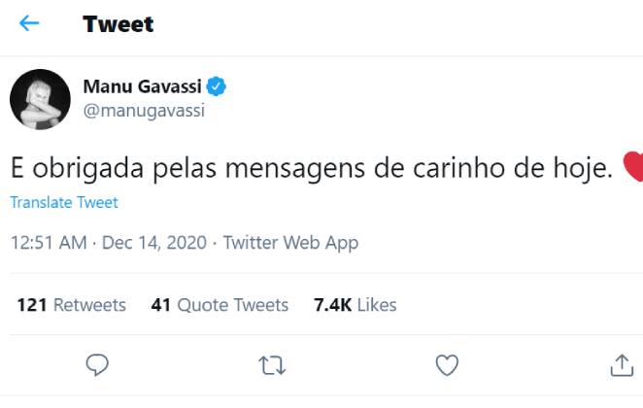Click the red heart emoji in the tweet
Viewport: 643px width, 408px height.
(631, 168)
